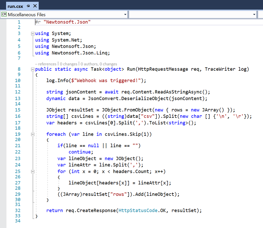
Task: Click the continue keyword on line 22
Action: [81, 152]
